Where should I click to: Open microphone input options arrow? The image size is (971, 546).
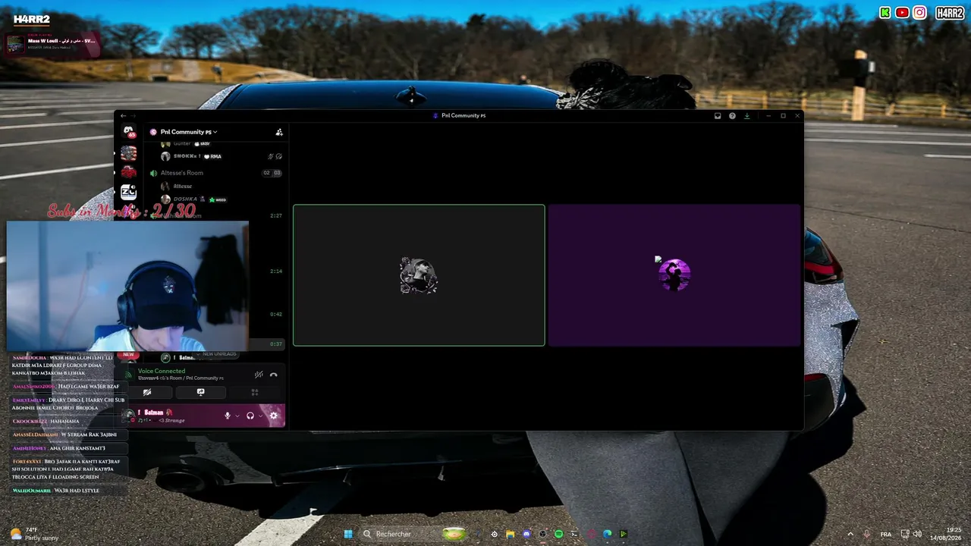[x=237, y=416]
